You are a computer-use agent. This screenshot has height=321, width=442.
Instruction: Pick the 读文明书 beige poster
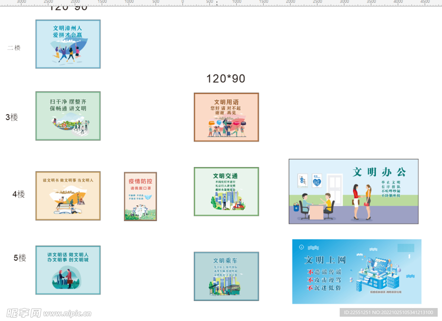click(68, 196)
